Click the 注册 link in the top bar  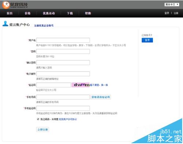(176, 13)
